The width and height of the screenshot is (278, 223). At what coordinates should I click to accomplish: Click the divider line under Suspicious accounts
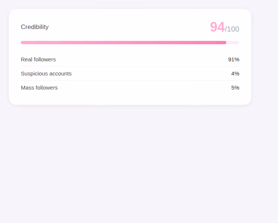pos(130,81)
